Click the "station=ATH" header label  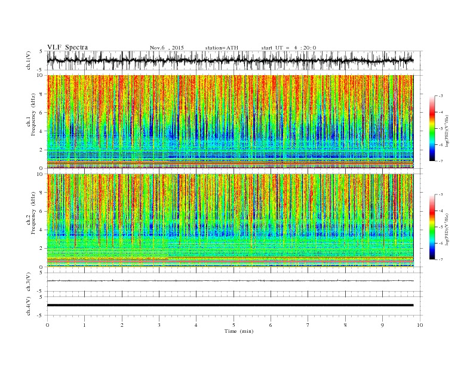tap(222, 48)
